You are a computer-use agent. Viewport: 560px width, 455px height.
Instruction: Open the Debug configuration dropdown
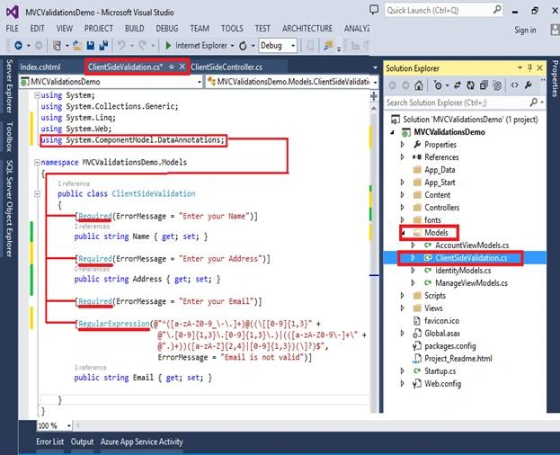tap(278, 45)
